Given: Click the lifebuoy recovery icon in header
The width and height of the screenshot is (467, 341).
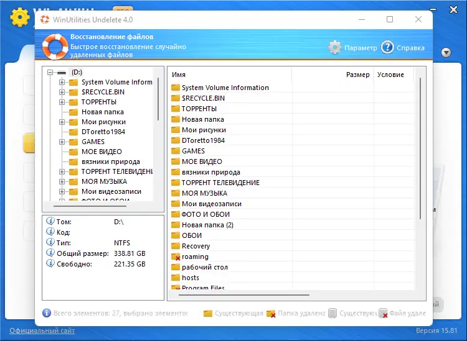Looking at the screenshot, I should [55, 47].
